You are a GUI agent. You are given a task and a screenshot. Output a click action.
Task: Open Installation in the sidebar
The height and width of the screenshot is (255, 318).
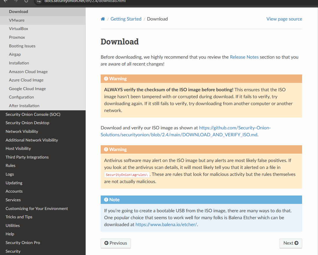[x=43, y=63]
